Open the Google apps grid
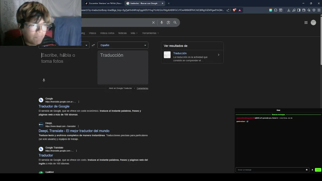The width and height of the screenshot is (322, 181). point(306,23)
